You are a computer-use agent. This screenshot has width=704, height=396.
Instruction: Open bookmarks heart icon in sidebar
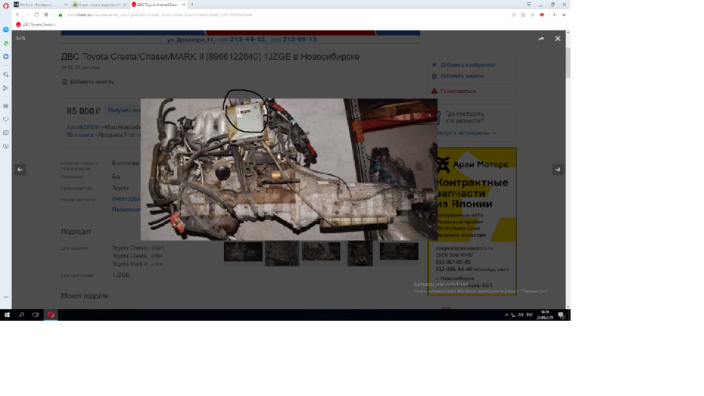point(6,120)
